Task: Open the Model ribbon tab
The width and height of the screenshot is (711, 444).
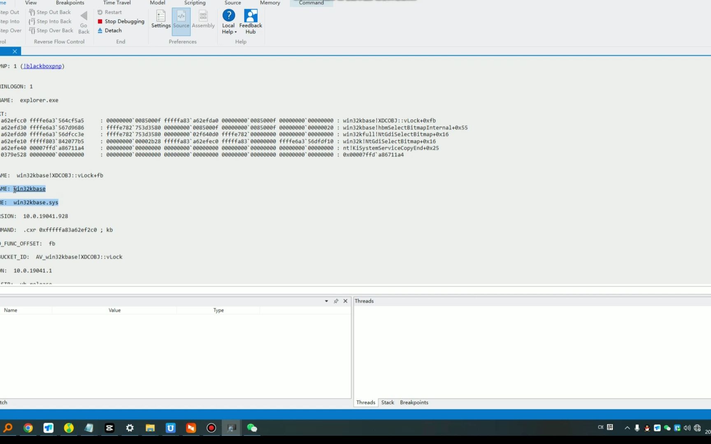Action: click(x=157, y=3)
